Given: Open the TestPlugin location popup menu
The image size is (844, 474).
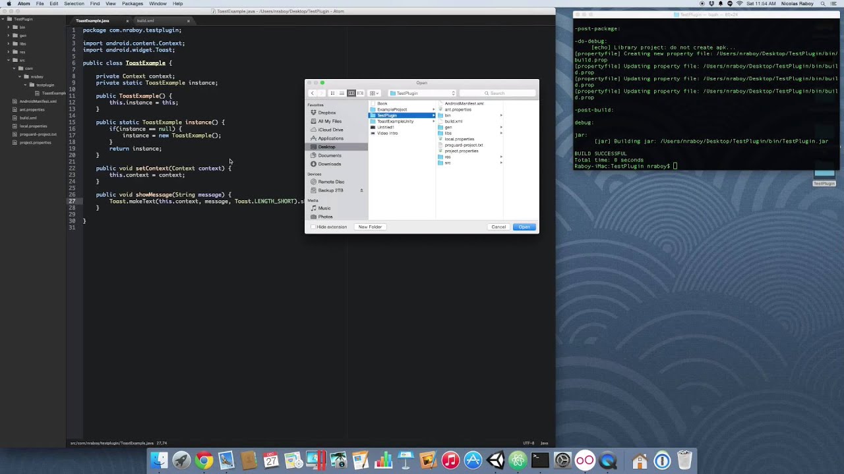Looking at the screenshot, I should tap(422, 93).
